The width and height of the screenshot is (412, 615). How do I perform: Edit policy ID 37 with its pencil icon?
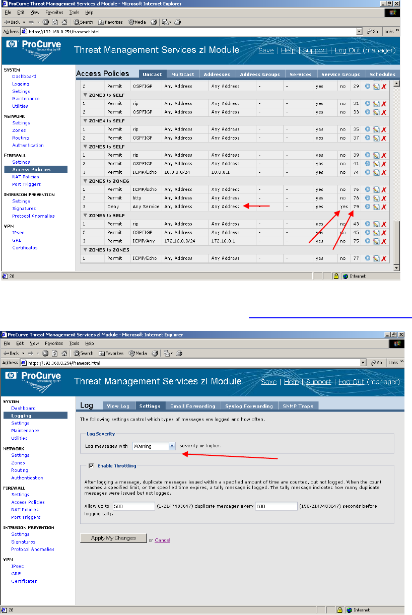(x=376, y=138)
